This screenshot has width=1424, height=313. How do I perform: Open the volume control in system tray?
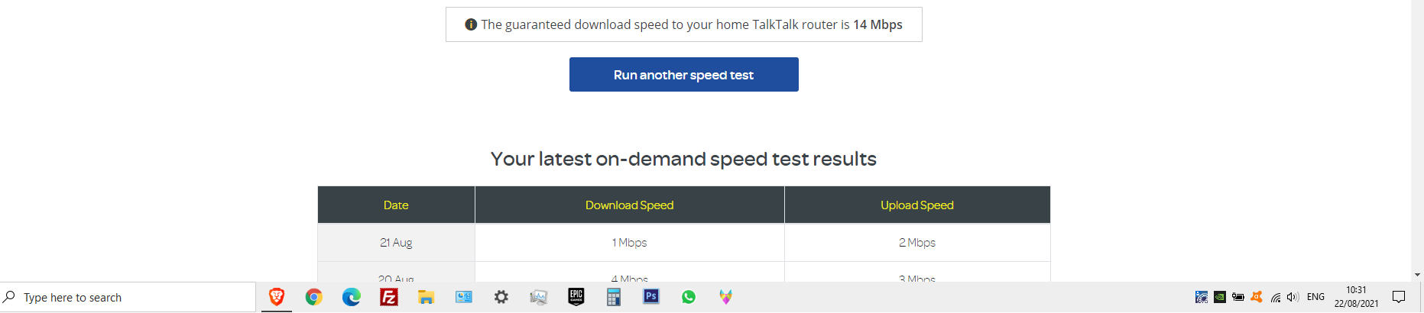[x=1293, y=297]
